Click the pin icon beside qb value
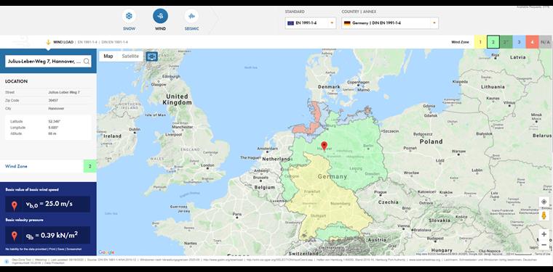The image size is (553, 272). (14, 236)
